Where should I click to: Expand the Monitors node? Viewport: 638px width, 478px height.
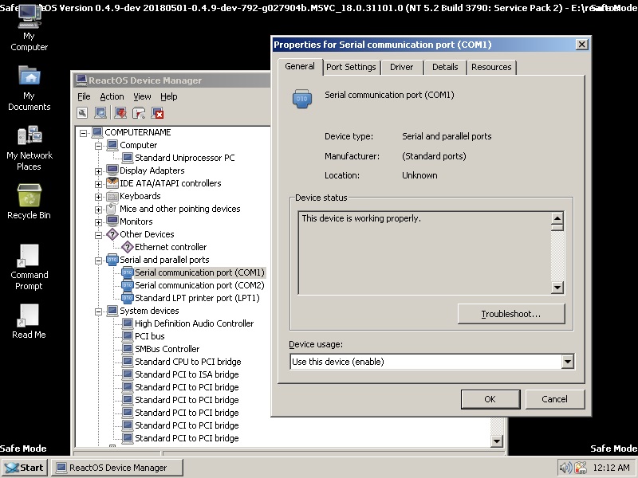98,222
